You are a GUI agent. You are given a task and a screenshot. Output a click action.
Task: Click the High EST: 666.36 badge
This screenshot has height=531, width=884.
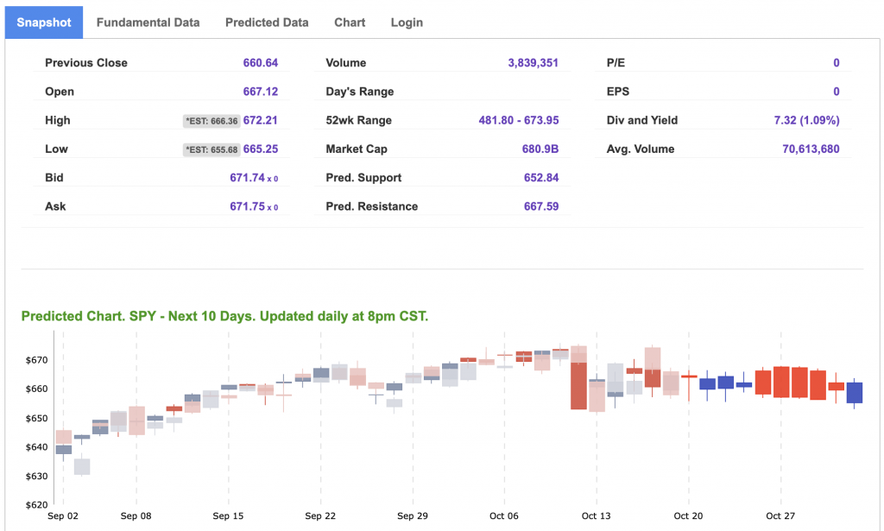211,121
